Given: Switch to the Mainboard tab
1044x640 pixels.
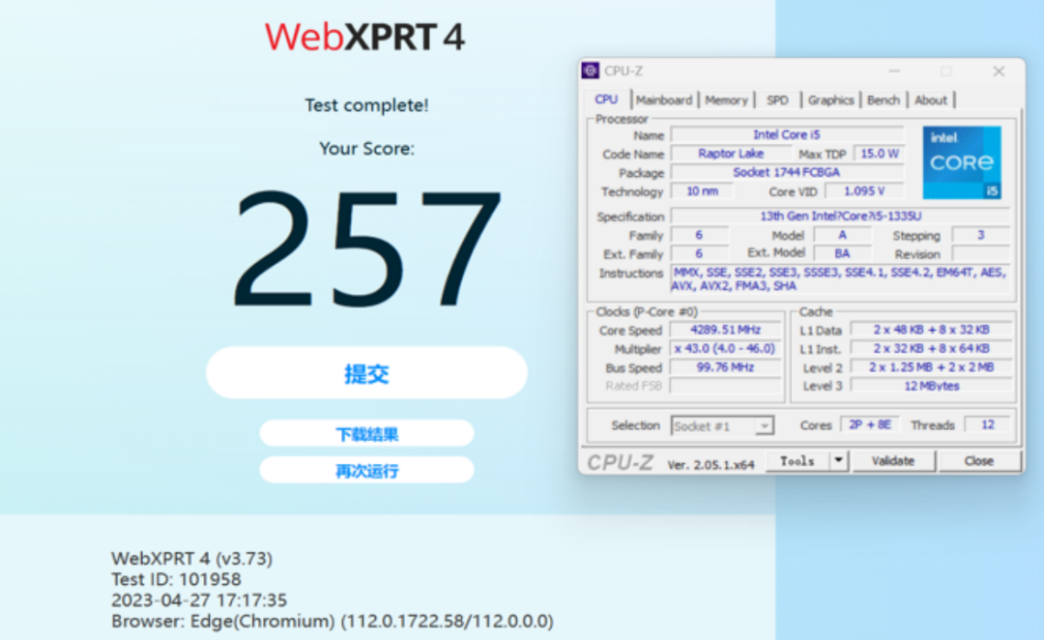Looking at the screenshot, I should tap(664, 100).
